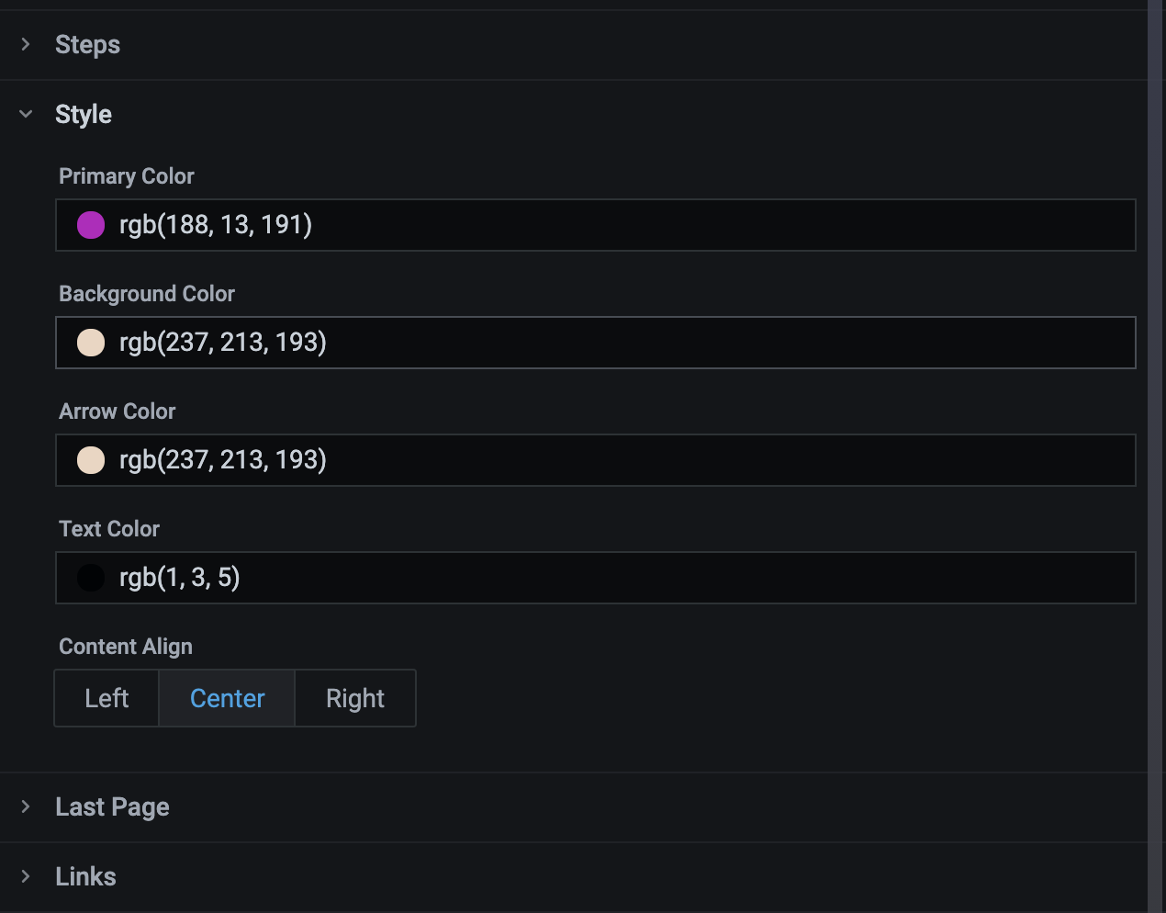Open the Arrow Color swatch picker
1166x913 pixels.
tap(90, 459)
